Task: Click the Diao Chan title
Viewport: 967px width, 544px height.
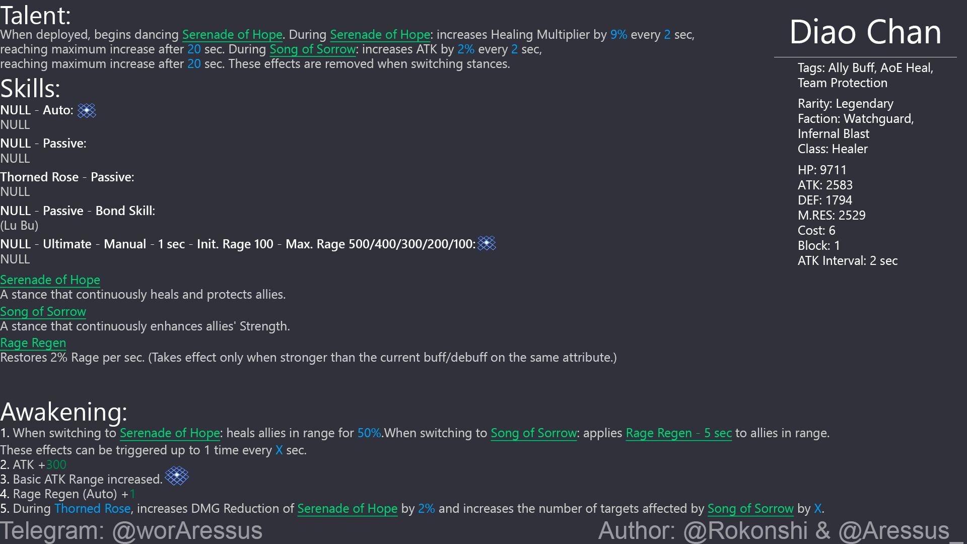Action: 865,32
